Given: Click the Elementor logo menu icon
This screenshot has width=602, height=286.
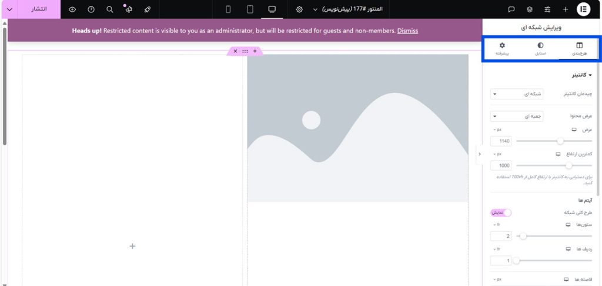Looking at the screenshot, I should pyautogui.click(x=584, y=9).
